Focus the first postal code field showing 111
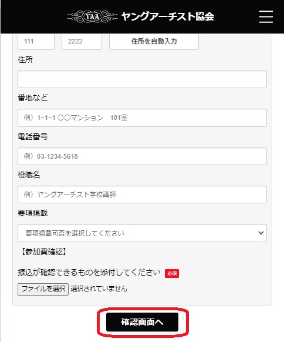Viewport: 284px width, 342px height. (x=36, y=42)
